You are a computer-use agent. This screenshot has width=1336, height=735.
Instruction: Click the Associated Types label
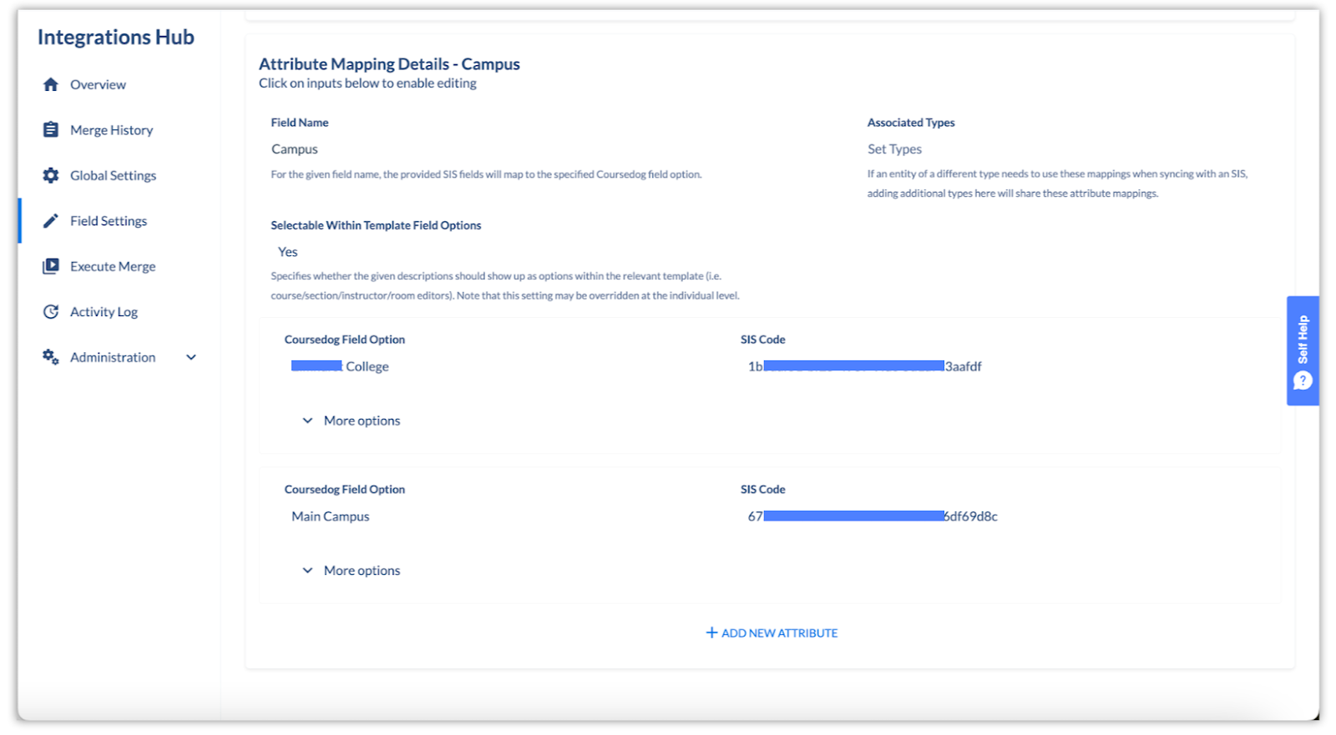[x=911, y=123]
